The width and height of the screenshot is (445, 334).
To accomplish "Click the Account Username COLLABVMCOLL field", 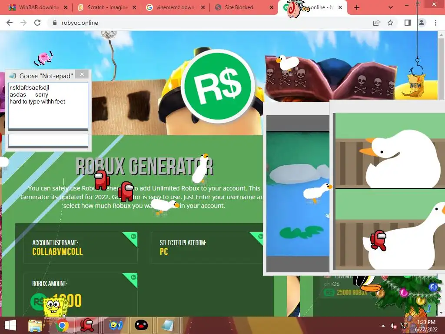I will tap(80, 248).
